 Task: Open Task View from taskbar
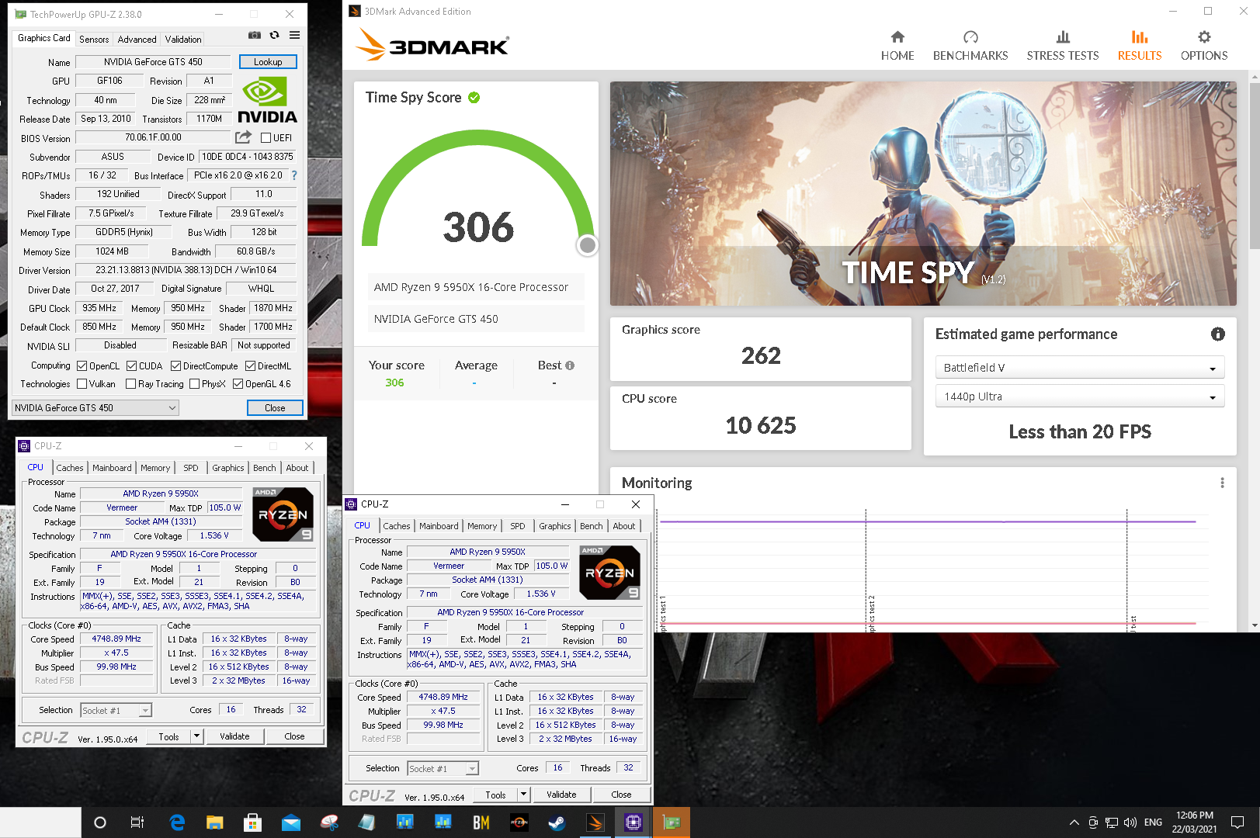coord(137,822)
